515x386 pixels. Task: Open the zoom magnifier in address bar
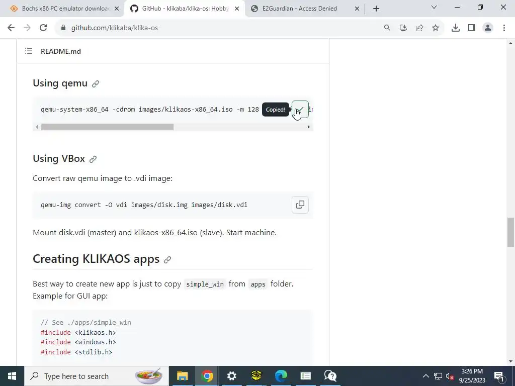387,28
